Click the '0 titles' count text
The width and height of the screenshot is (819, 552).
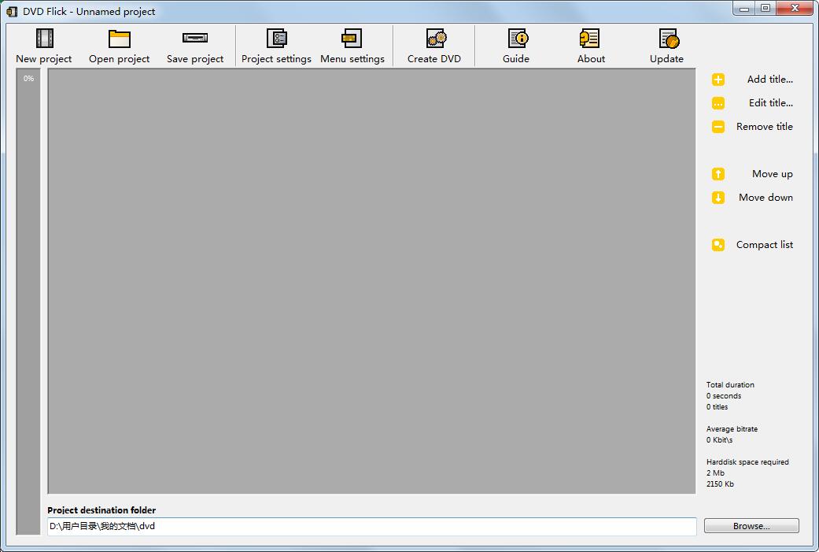pyautogui.click(x=718, y=406)
